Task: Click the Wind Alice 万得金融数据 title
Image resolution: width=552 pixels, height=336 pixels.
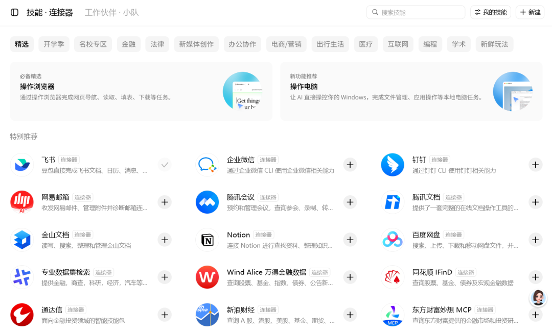Action: (266, 272)
